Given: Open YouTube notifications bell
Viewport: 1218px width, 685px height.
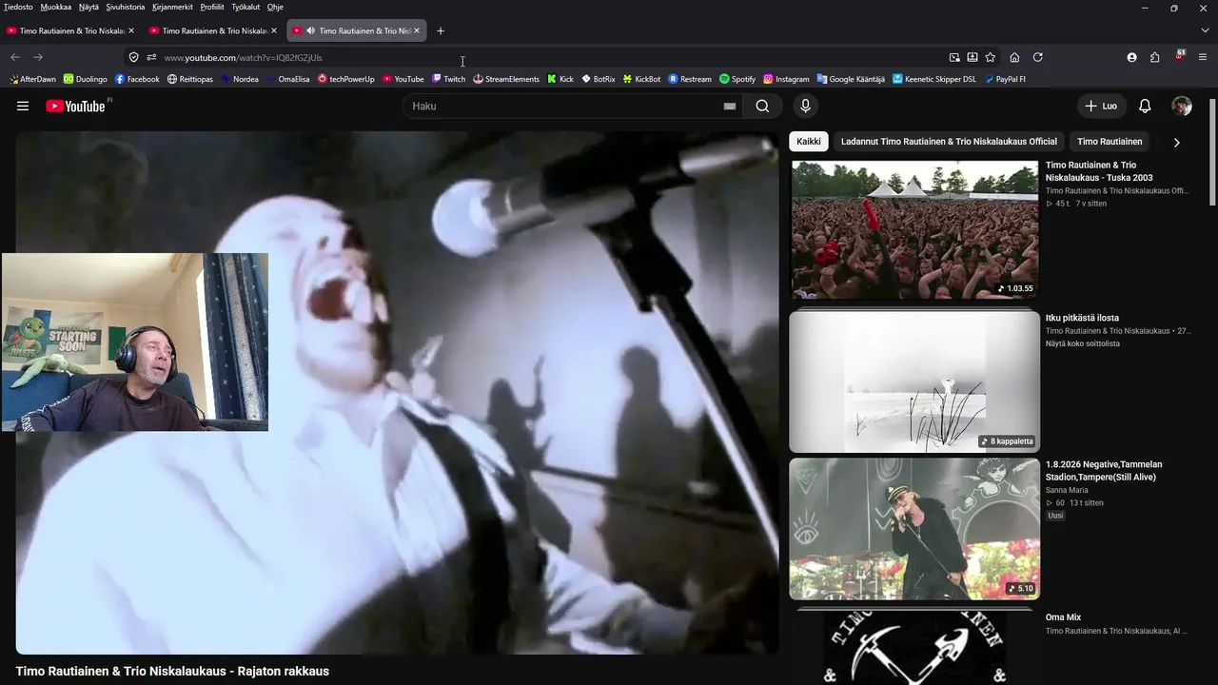Looking at the screenshot, I should tap(1145, 106).
